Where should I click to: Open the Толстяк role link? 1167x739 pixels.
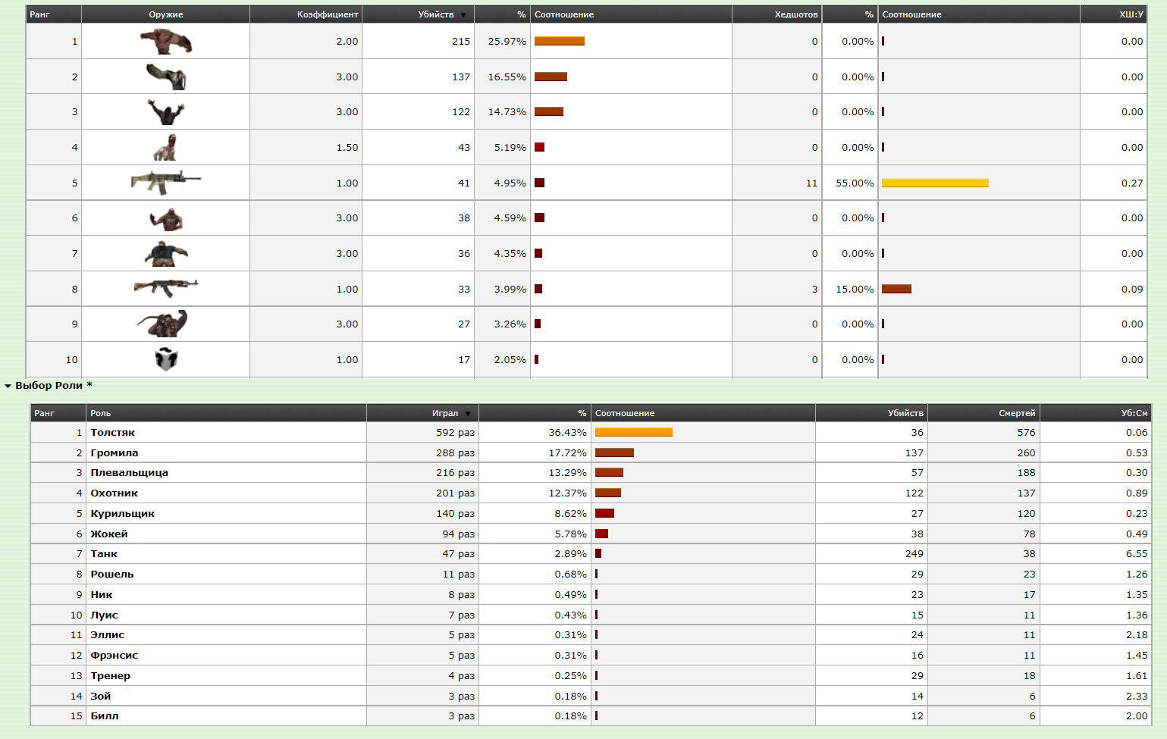(x=113, y=433)
